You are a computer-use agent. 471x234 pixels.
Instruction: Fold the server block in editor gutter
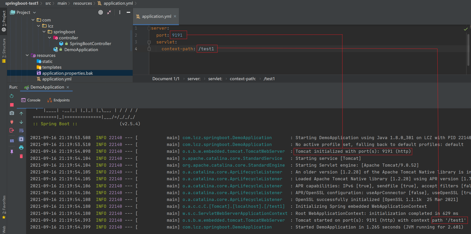click(149, 28)
